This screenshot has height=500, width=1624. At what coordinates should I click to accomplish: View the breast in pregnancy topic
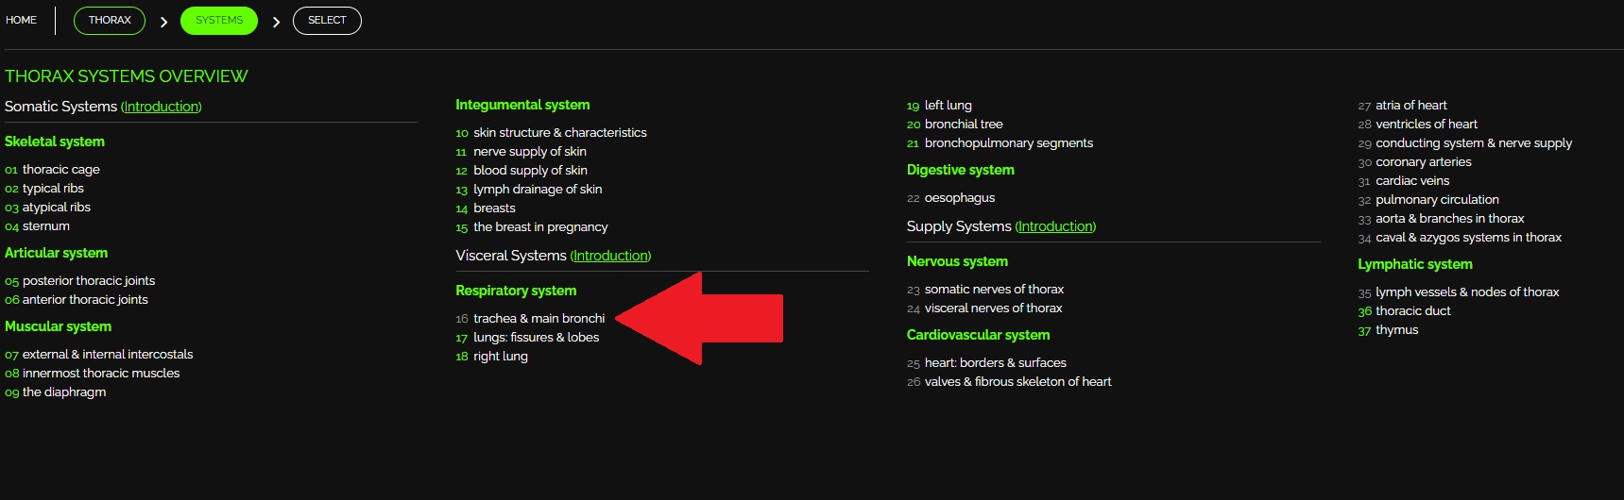[x=540, y=227]
